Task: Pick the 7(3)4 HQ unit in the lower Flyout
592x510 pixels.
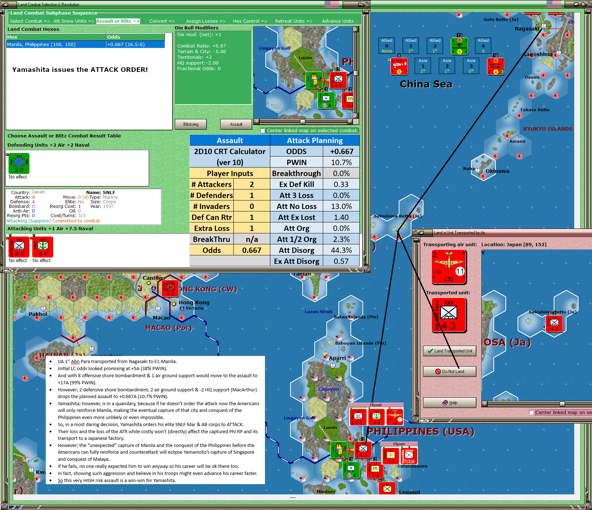Action: click(x=409, y=455)
